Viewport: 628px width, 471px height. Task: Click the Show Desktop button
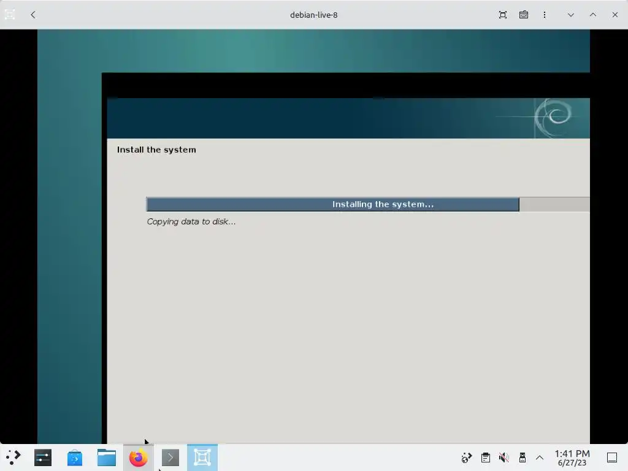(x=612, y=458)
